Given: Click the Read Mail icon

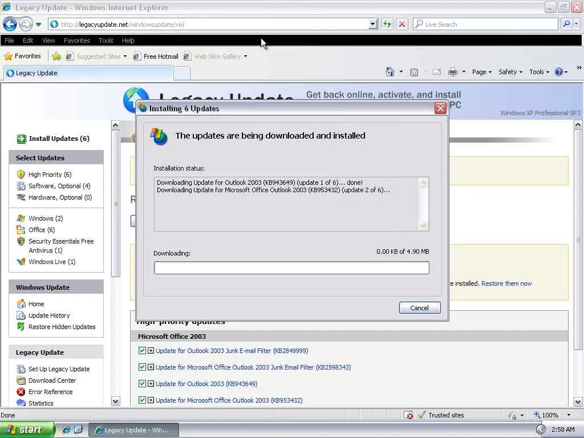Looking at the screenshot, I should 437,72.
